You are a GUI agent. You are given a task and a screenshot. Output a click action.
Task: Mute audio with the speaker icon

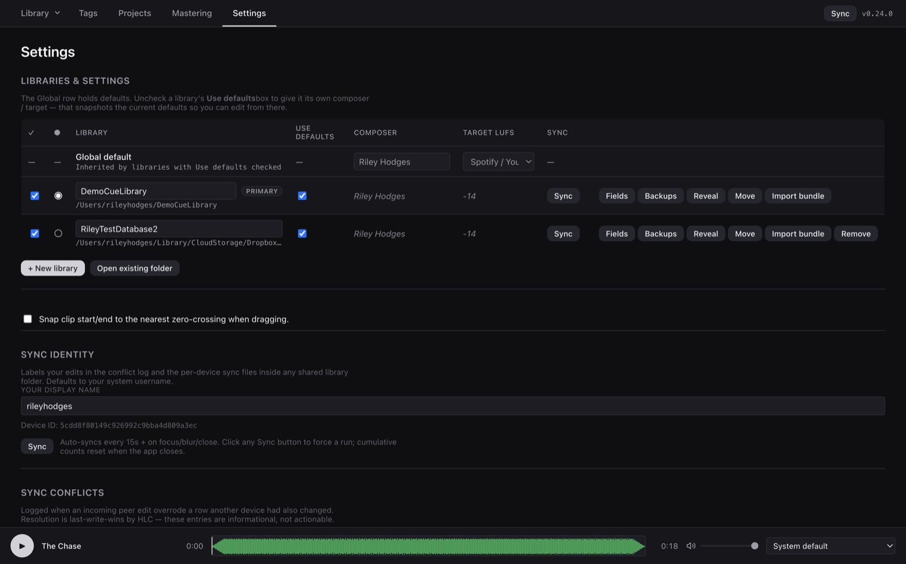pyautogui.click(x=691, y=546)
